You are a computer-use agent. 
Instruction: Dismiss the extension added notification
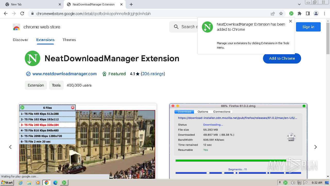[291, 21]
